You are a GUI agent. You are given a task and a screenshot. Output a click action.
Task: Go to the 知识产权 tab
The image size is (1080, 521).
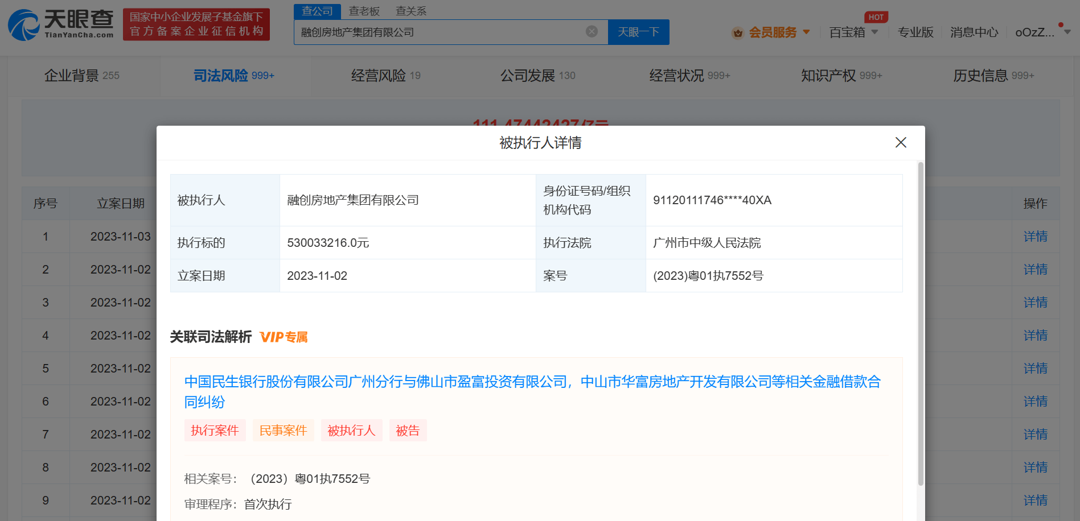click(841, 76)
